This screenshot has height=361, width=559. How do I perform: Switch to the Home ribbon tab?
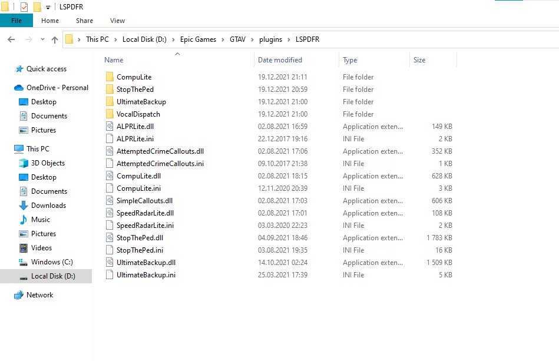coord(50,21)
